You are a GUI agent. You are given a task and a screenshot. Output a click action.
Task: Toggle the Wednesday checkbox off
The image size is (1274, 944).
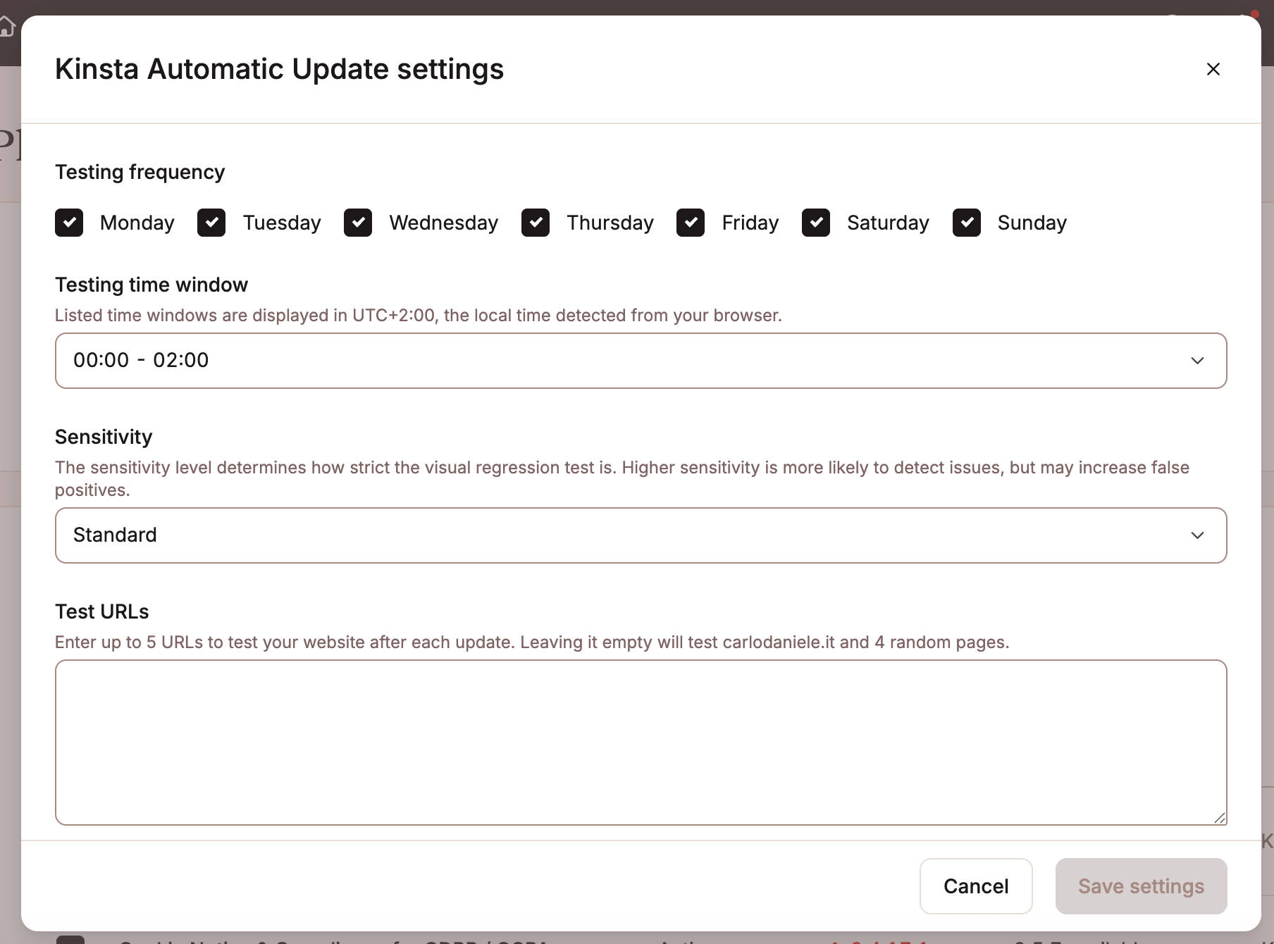(x=358, y=223)
